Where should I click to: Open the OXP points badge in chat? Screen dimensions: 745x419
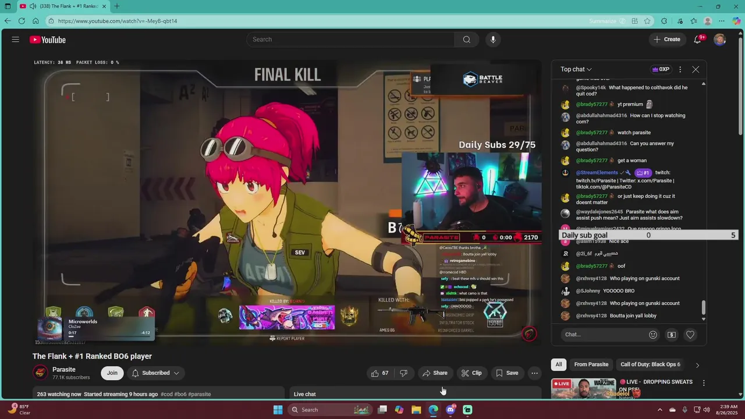(x=661, y=69)
